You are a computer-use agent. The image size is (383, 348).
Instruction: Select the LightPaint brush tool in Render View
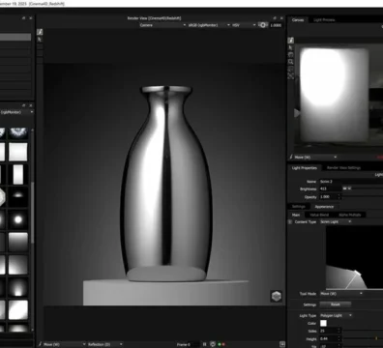tap(40, 32)
